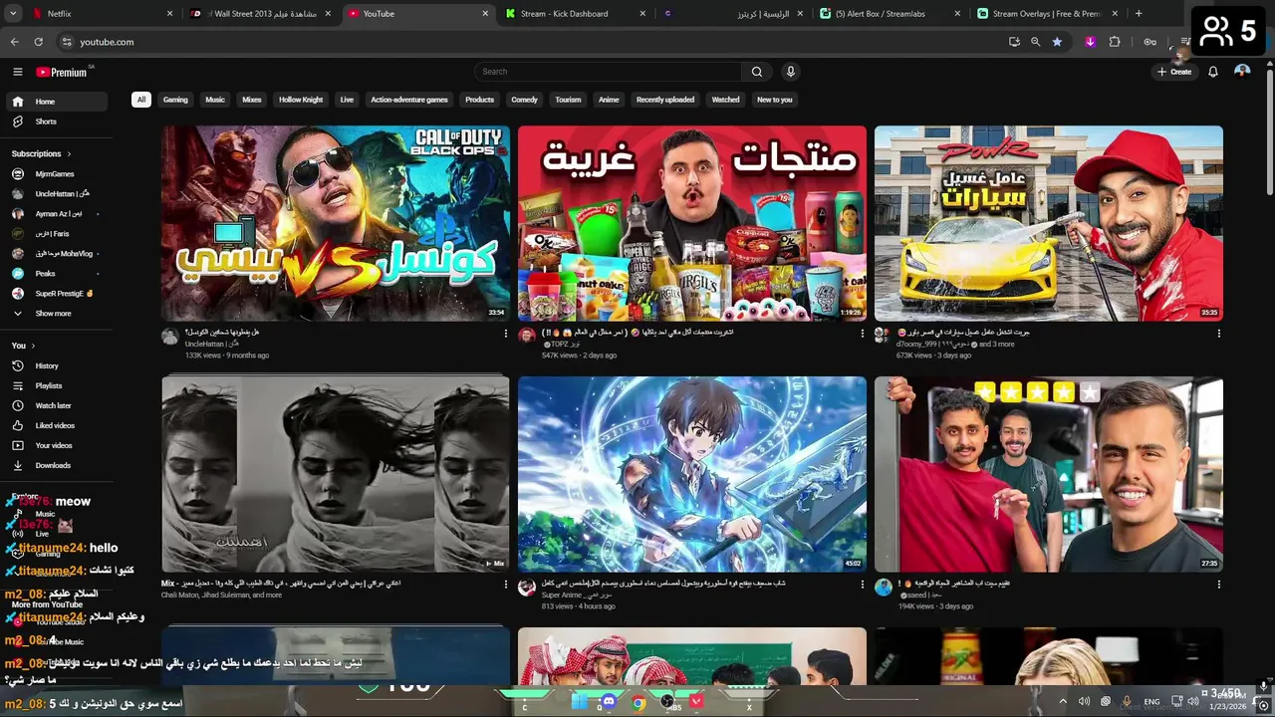Open Peaks subscription channel

click(56, 274)
